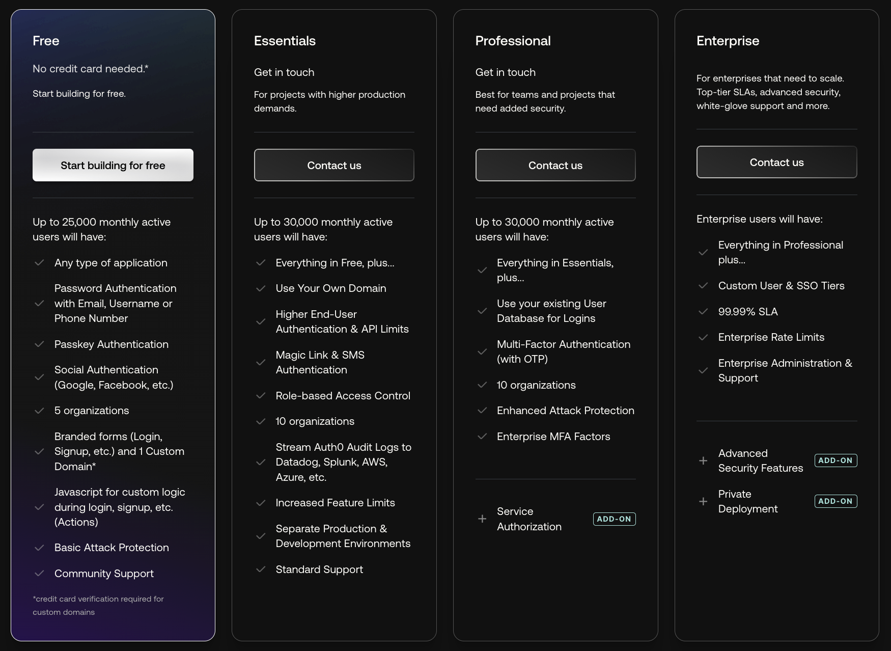Viewport: 891px width, 651px height.
Task: Click the checkmark beside 99.99% SLA
Action: point(703,312)
